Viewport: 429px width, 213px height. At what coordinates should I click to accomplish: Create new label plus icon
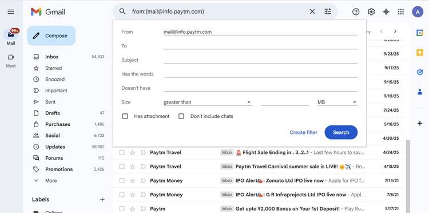[102, 199]
